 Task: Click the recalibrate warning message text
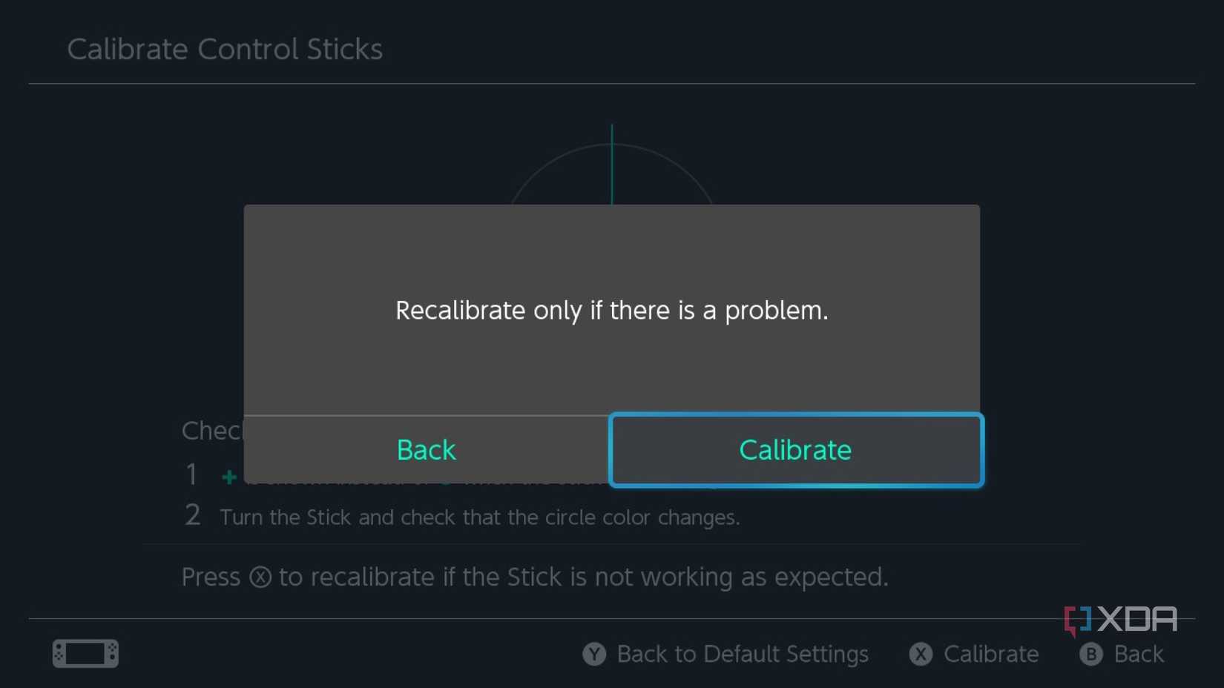pyautogui.click(x=611, y=311)
